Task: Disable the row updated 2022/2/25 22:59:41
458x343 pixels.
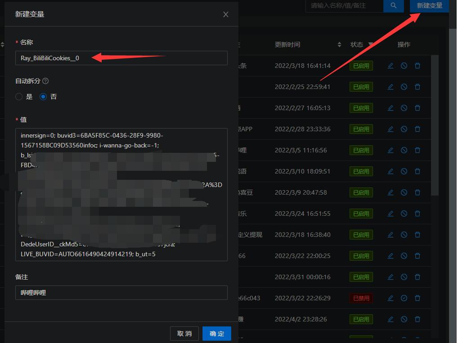Action: (404, 87)
